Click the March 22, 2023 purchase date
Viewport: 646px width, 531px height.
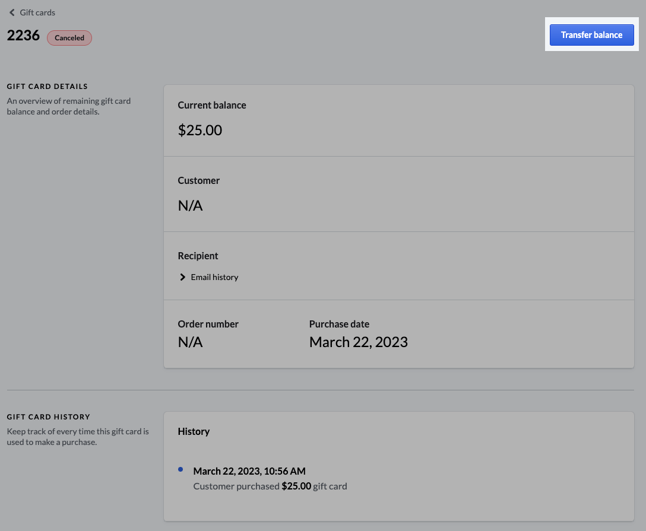[x=358, y=342]
